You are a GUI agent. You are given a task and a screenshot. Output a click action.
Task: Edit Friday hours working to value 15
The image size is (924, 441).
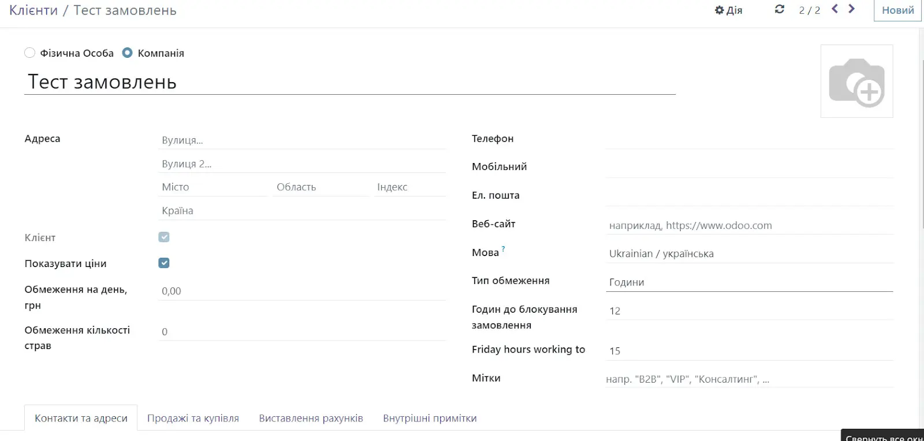click(x=749, y=351)
